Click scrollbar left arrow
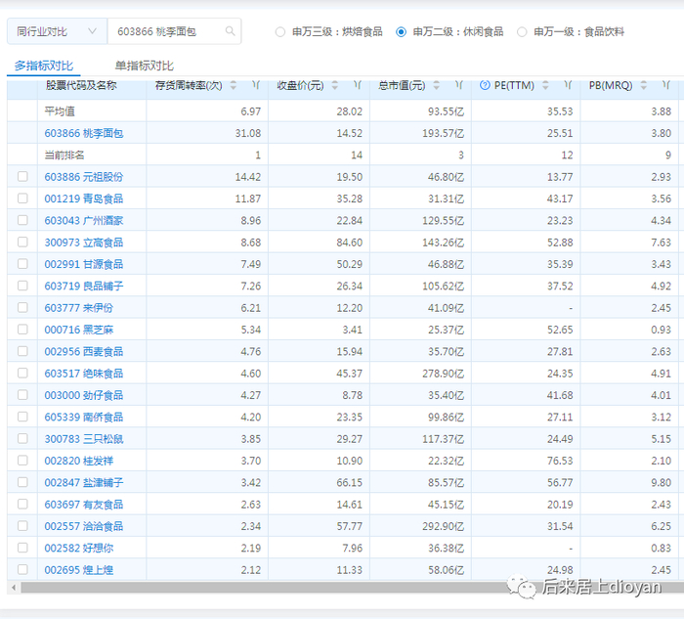This screenshot has width=684, height=619. tap(14, 587)
